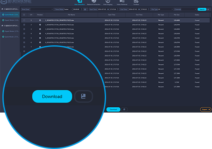Check the checkbox for channel 1 row

24,20
